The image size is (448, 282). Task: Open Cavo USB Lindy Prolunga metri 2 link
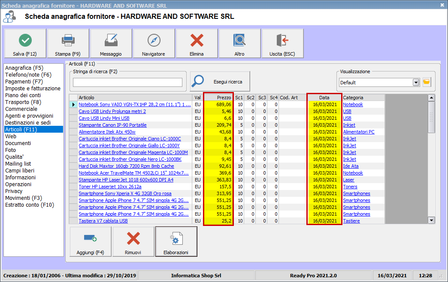(x=112, y=111)
